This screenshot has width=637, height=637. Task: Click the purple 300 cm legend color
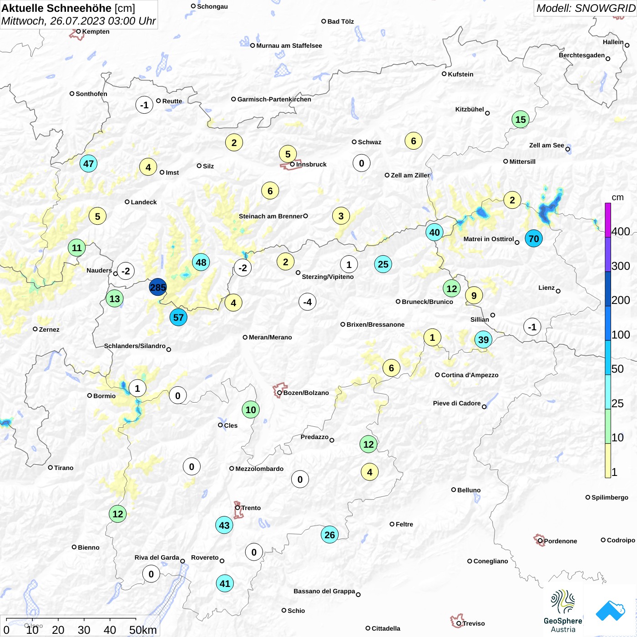click(608, 254)
